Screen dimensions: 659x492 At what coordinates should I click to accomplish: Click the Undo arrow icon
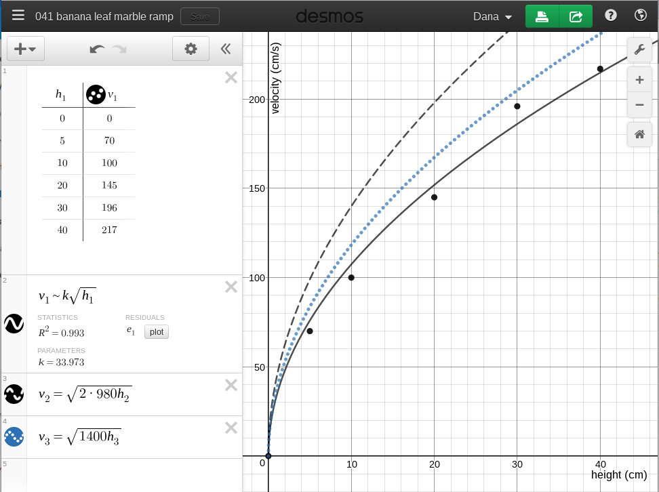pyautogui.click(x=97, y=49)
